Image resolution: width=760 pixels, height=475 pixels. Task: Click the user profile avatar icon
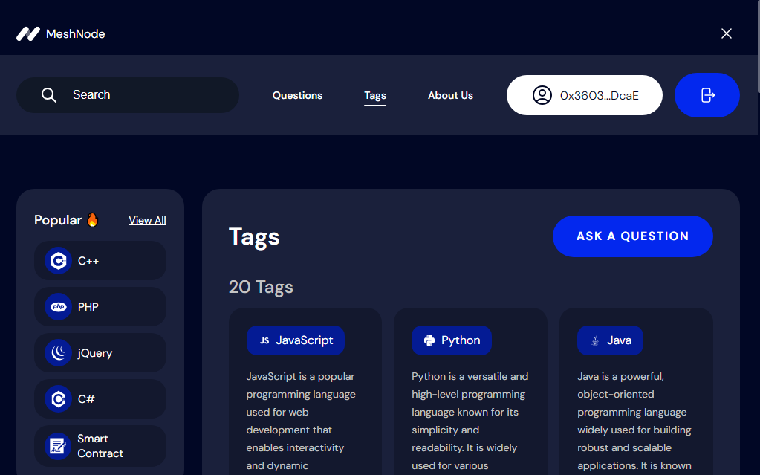click(542, 95)
